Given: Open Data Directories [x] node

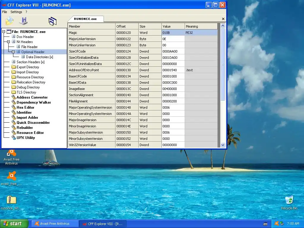Looking at the screenshot, I should pyautogui.click(x=39, y=57).
